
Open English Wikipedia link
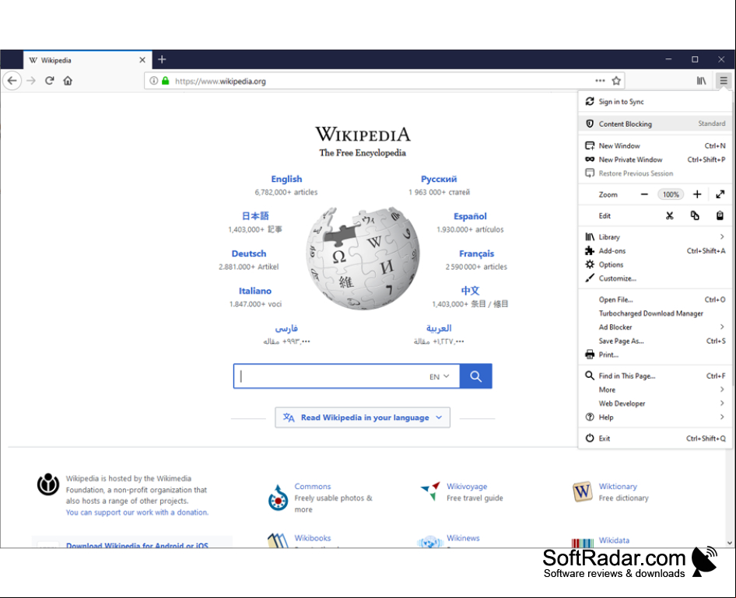pos(286,179)
